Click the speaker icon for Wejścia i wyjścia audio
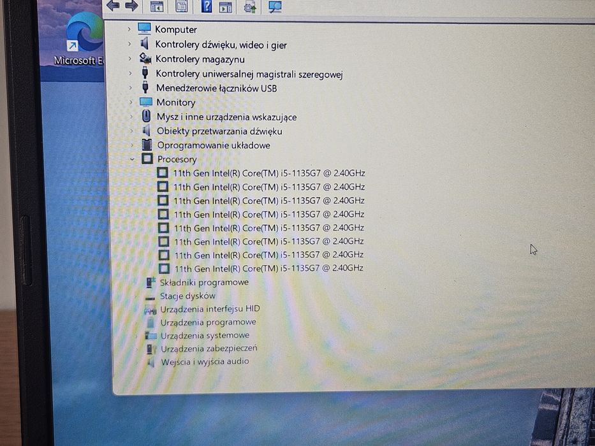Screen dimensions: 595x446 tap(151, 362)
